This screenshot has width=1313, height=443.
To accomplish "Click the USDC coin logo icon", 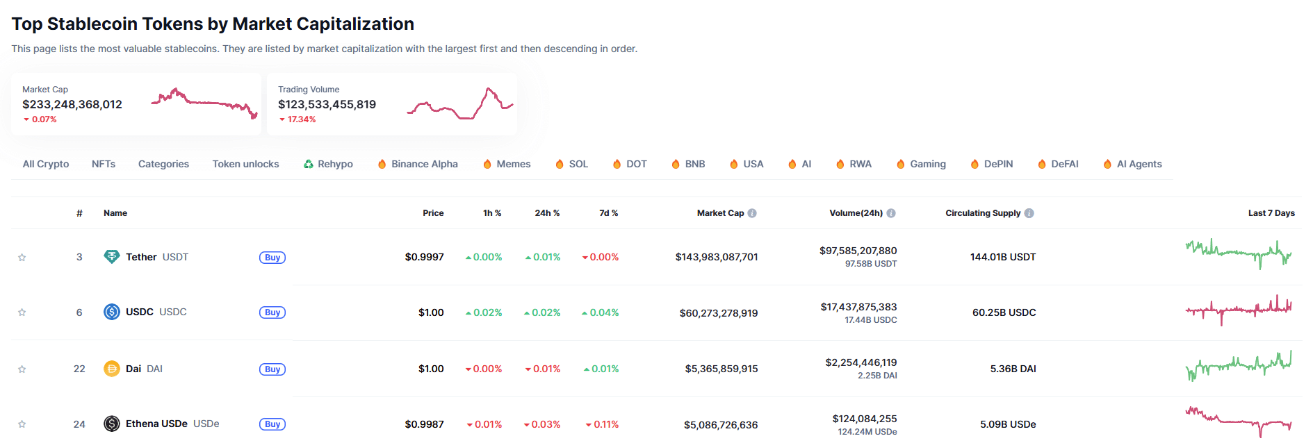I will [x=111, y=312].
